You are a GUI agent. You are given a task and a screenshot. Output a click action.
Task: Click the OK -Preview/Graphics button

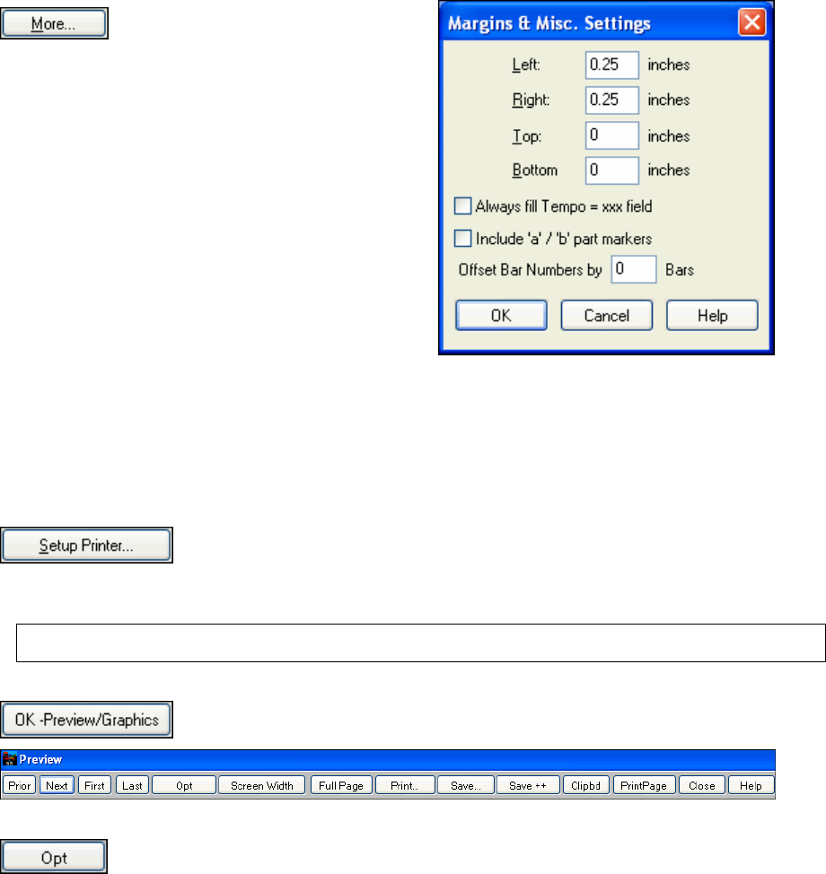click(x=86, y=720)
